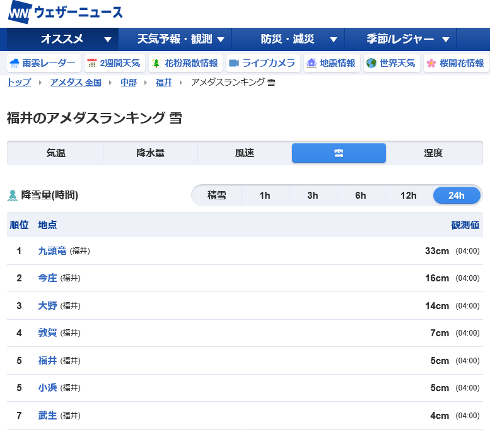Switch to the 気温 tab
This screenshot has height=434, width=490.
[x=55, y=153]
